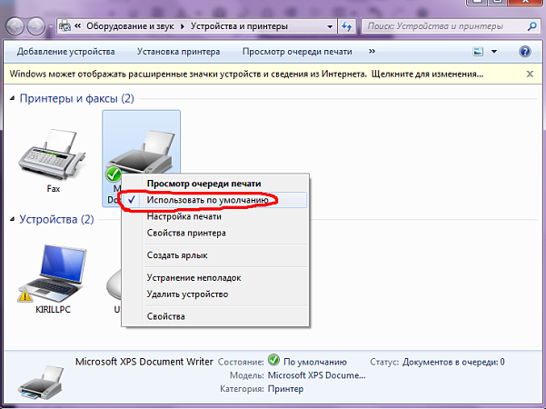Click the Forward navigation arrow
Viewport: 546px width, 409px height.
(x=36, y=26)
